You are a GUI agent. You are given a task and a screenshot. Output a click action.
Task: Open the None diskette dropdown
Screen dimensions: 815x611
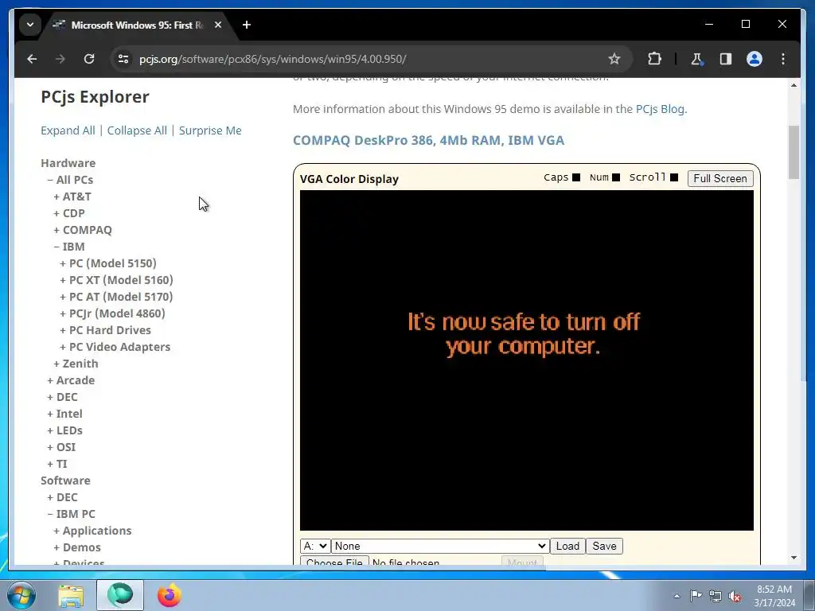point(440,546)
